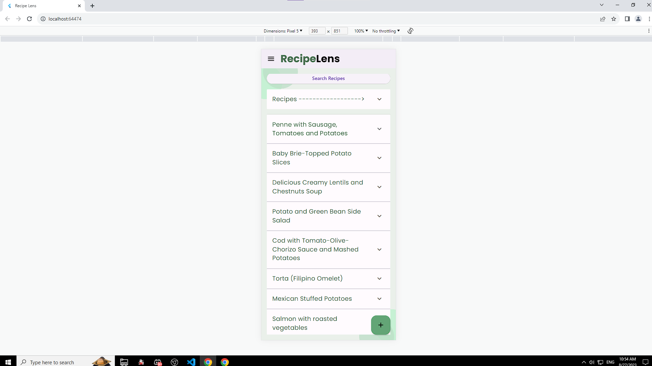Screen dimensions: 652x366
Task: Open the 100% zoom dropdown
Action: coord(361,31)
